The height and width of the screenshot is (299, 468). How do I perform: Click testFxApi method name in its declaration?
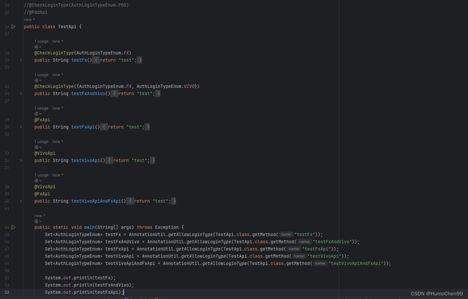click(83, 127)
